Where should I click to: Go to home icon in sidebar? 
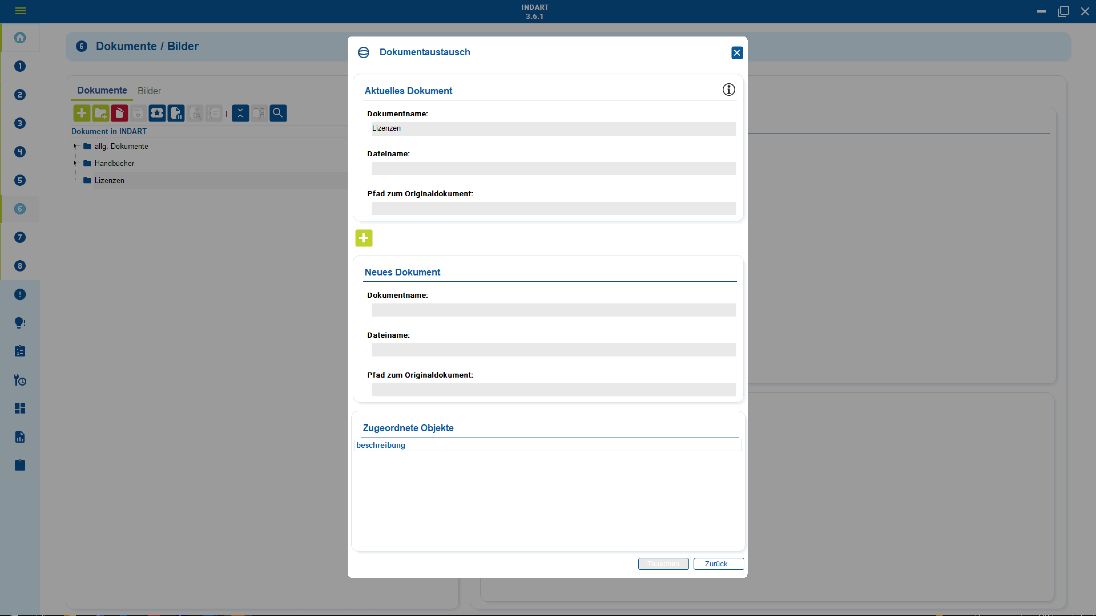click(x=20, y=38)
